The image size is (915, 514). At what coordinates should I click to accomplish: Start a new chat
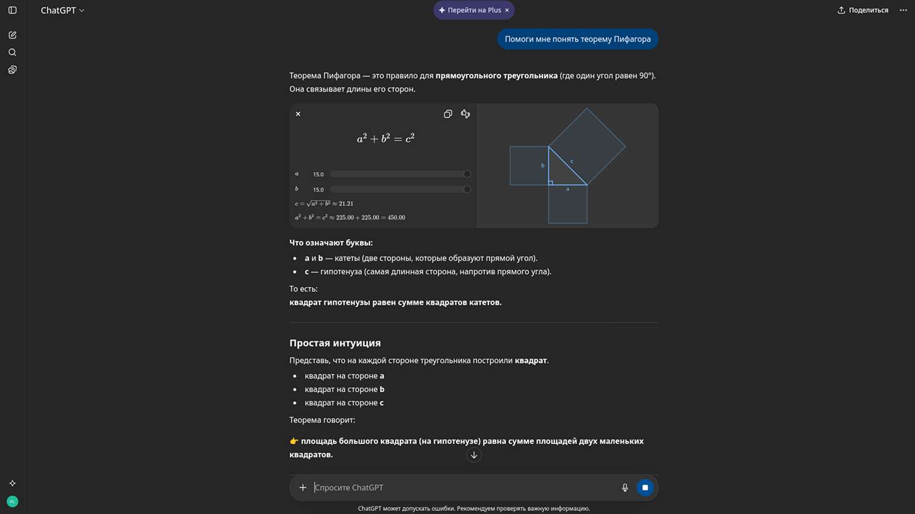click(x=12, y=35)
